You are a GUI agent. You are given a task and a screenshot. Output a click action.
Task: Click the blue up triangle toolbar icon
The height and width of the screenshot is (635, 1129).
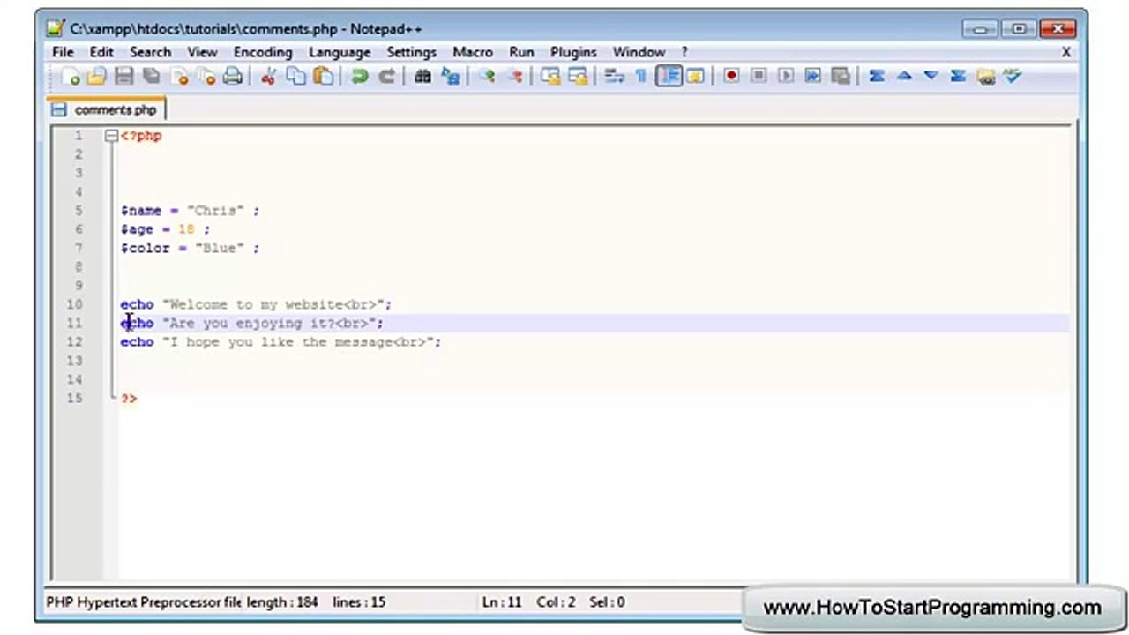click(904, 77)
